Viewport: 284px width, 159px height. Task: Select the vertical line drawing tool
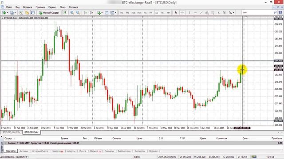coord(189,13)
